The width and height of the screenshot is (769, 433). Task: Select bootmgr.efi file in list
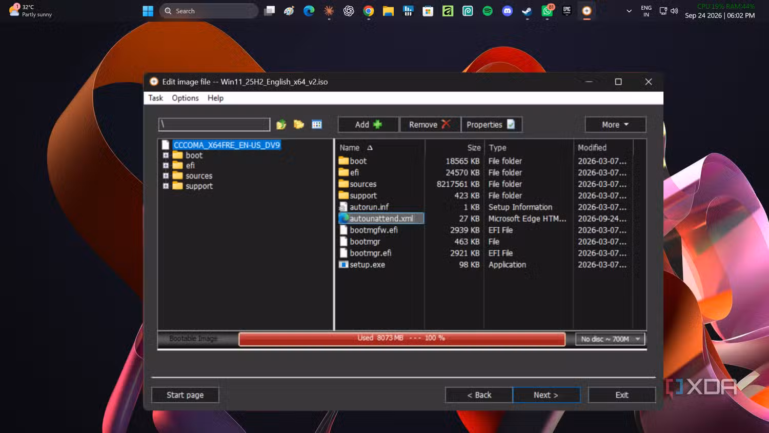coord(370,253)
